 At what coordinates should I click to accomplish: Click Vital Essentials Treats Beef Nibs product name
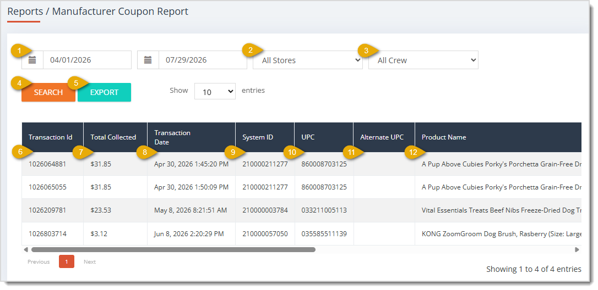click(x=502, y=210)
